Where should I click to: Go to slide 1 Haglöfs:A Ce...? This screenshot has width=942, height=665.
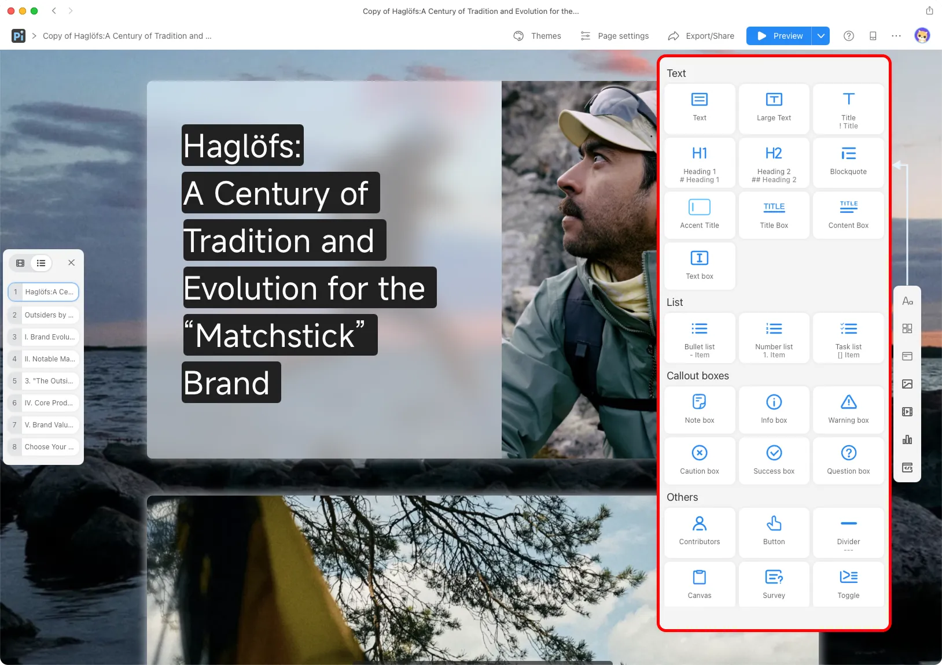click(x=43, y=292)
